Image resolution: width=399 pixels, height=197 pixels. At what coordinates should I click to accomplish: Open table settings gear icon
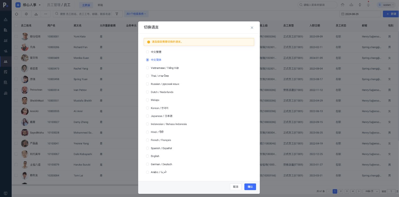point(26,14)
